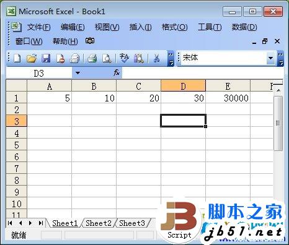Switch to the Sheet2 tab
The image size is (289, 245).
pyautogui.click(x=99, y=223)
